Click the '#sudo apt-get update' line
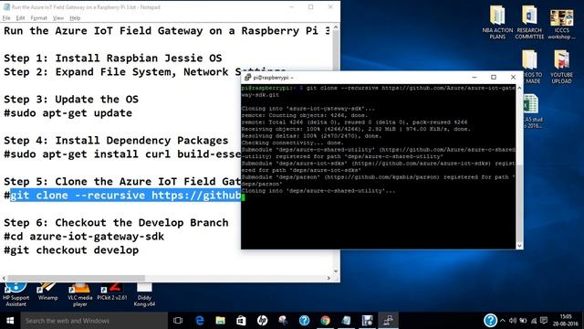This screenshot has width=584, height=329. pos(68,112)
